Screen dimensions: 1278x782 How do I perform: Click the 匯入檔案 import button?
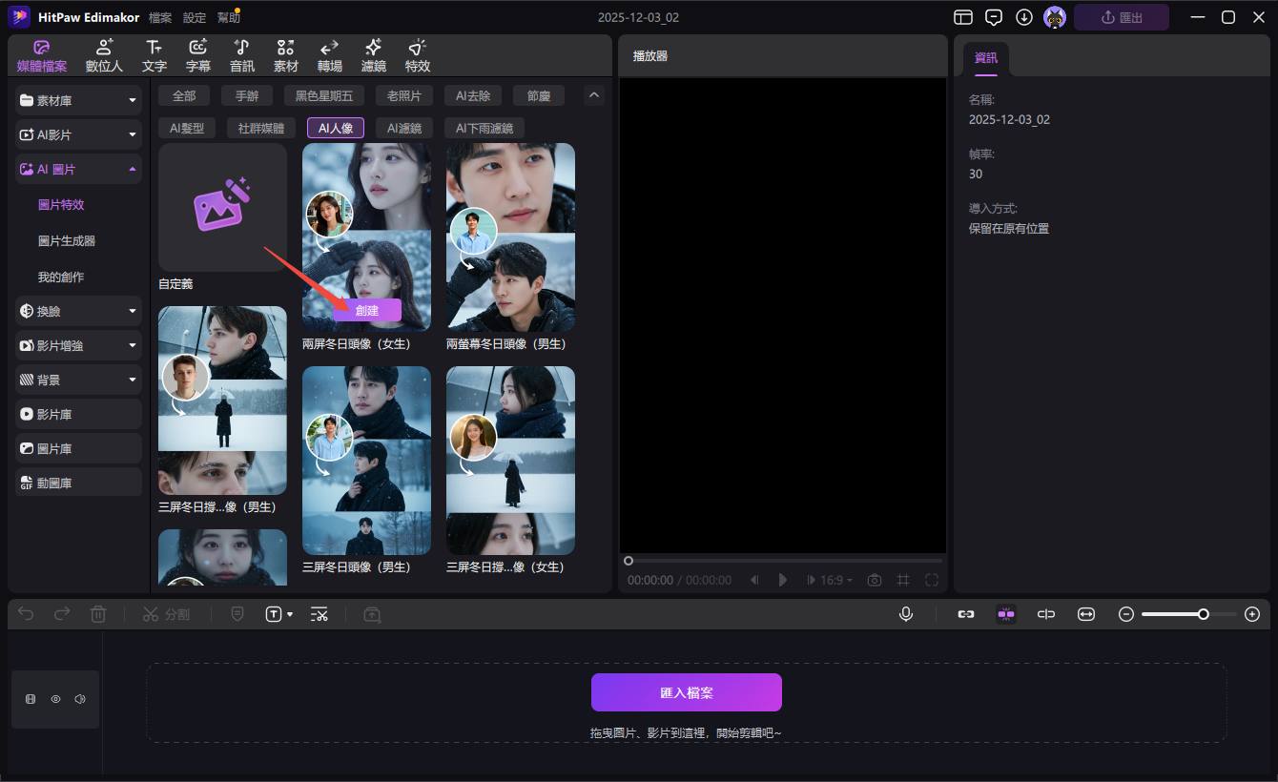[686, 692]
